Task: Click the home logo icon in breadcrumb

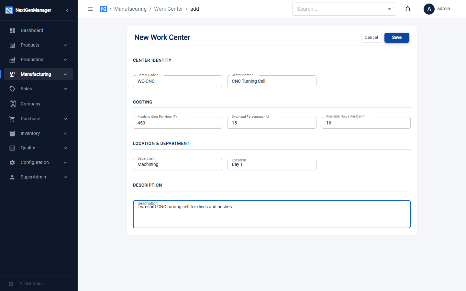Action: coord(104,9)
